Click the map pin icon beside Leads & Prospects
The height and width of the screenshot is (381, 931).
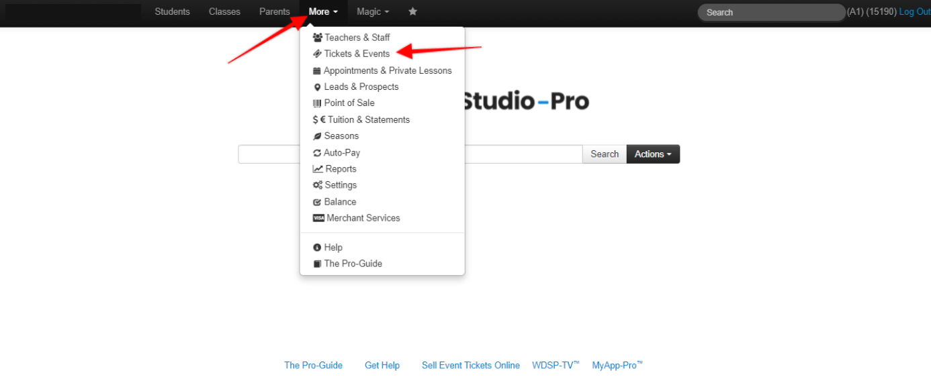click(x=317, y=87)
